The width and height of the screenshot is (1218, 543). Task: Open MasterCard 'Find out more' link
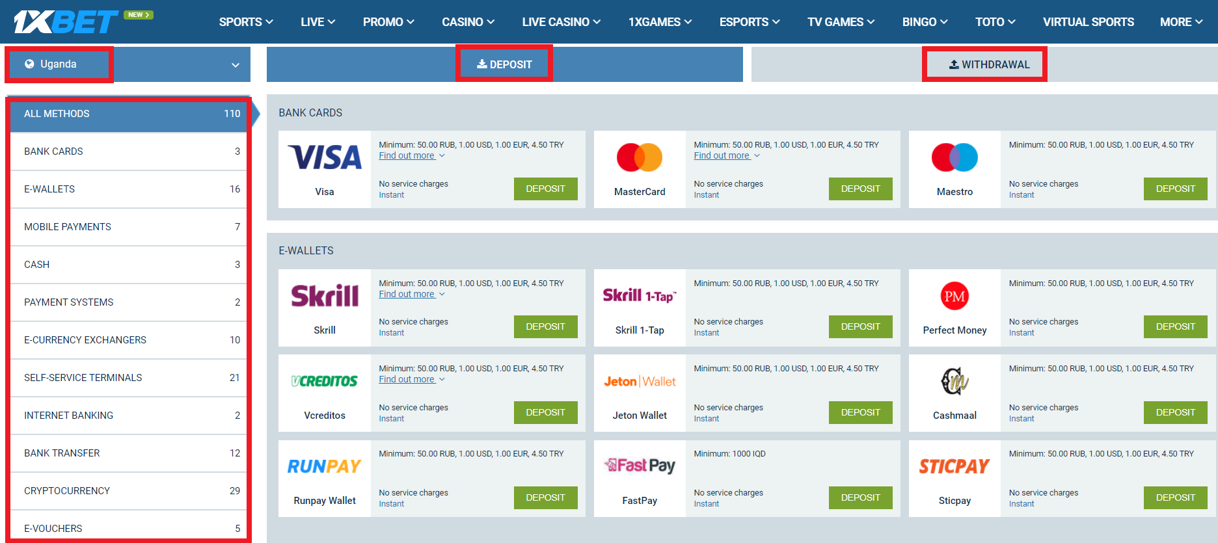pyautogui.click(x=722, y=156)
